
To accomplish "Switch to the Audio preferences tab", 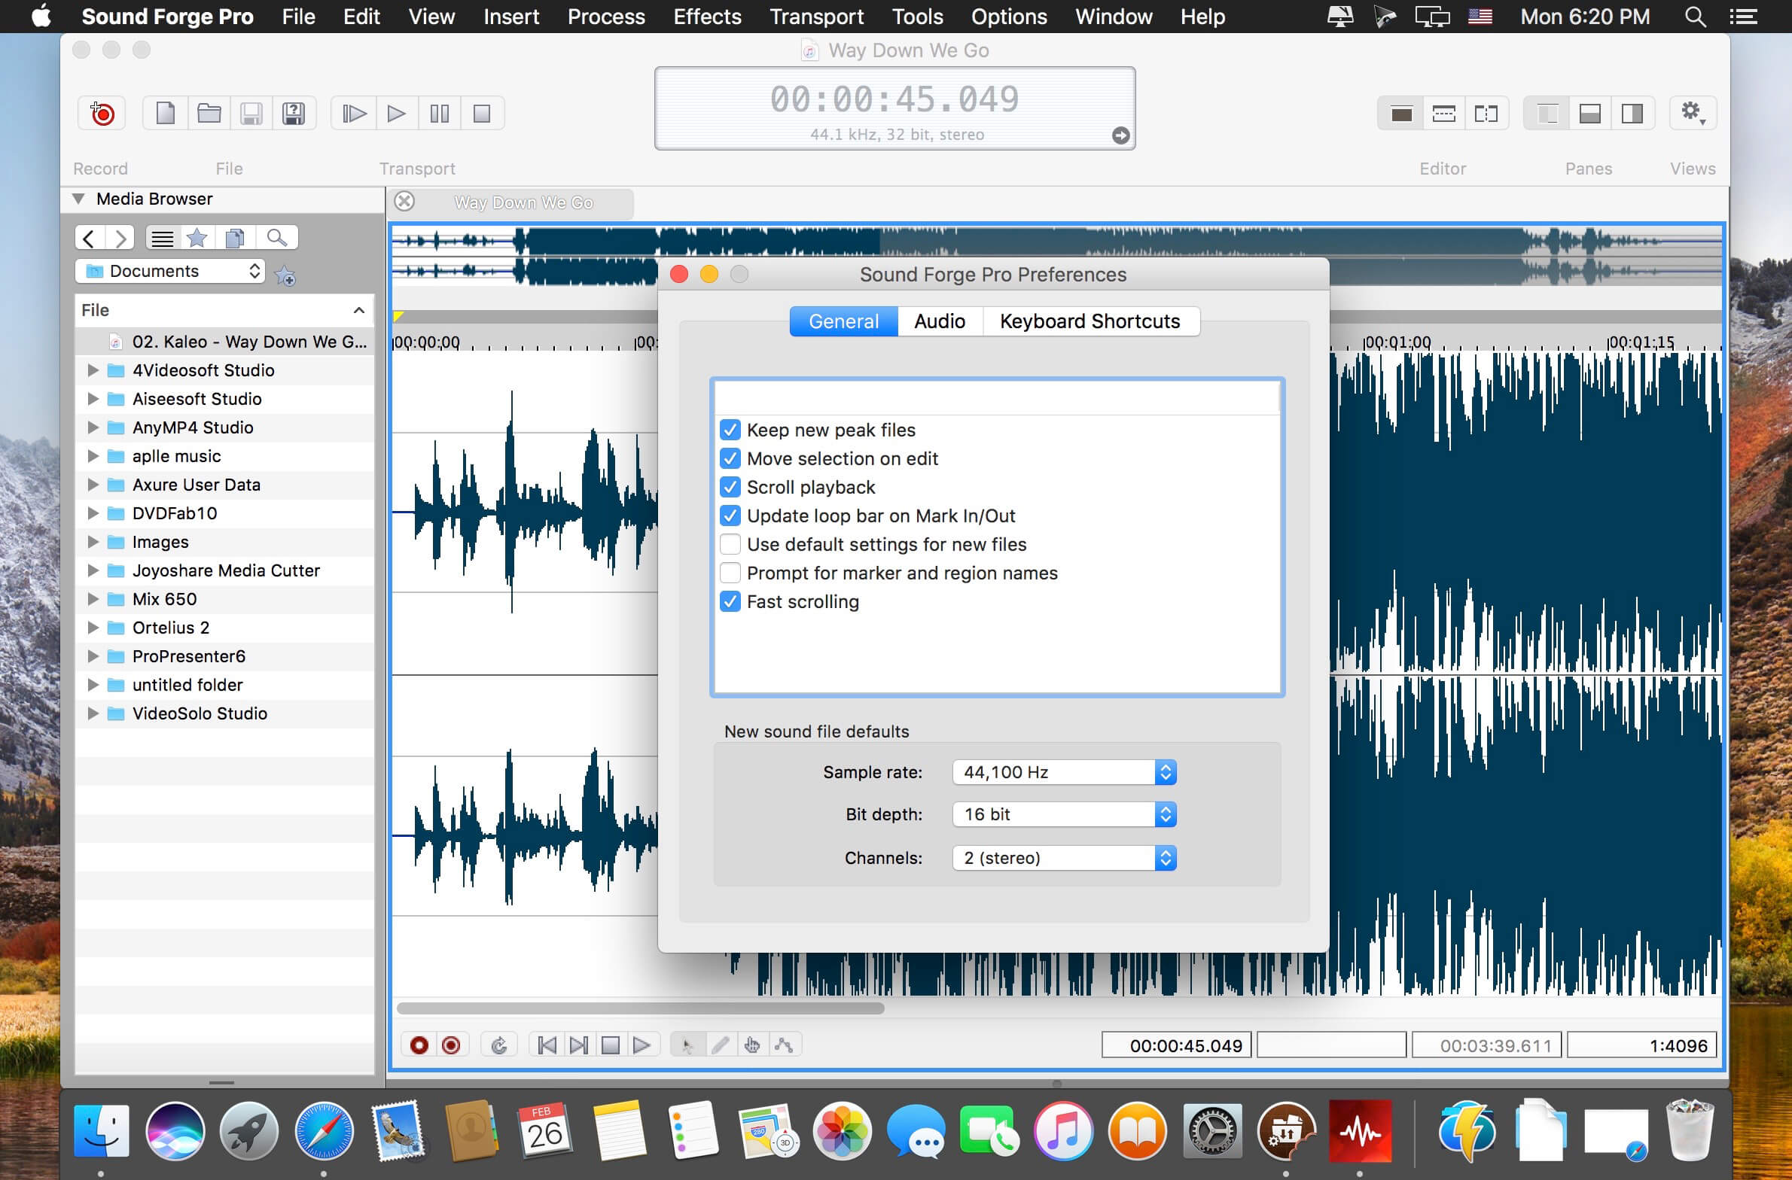I will pos(940,321).
